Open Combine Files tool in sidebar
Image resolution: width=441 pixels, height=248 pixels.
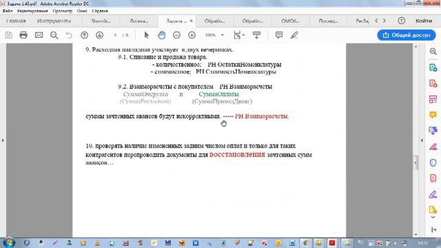coord(433,131)
